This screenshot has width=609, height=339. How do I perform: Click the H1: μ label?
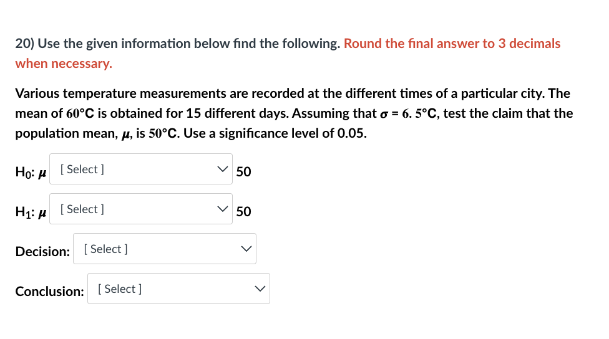click(31, 212)
